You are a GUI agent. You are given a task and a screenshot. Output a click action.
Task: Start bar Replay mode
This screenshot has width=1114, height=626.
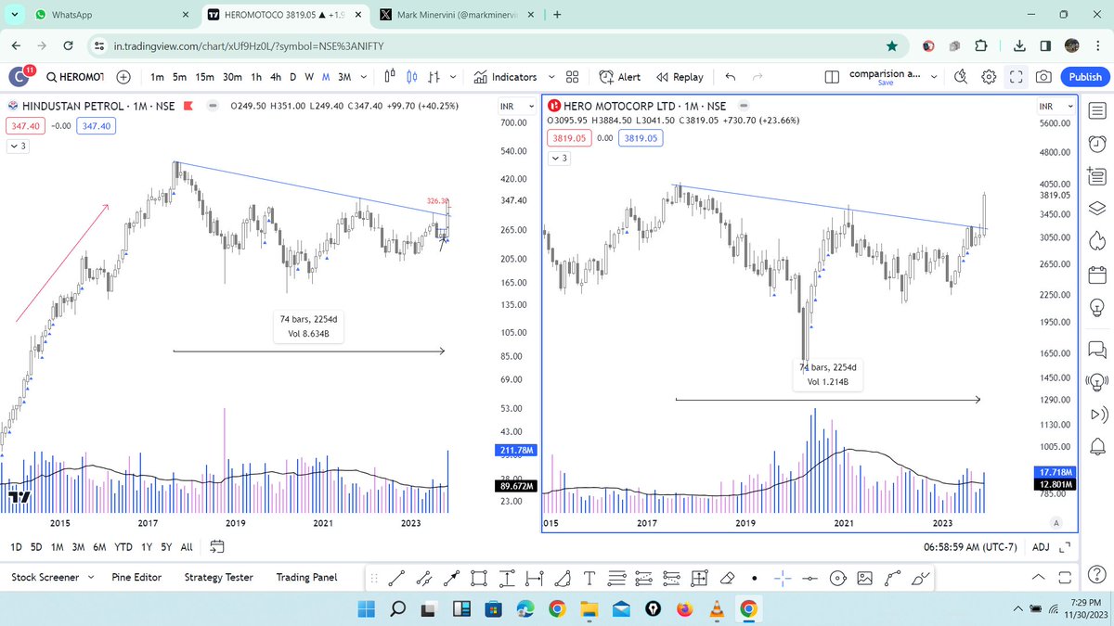tap(680, 77)
